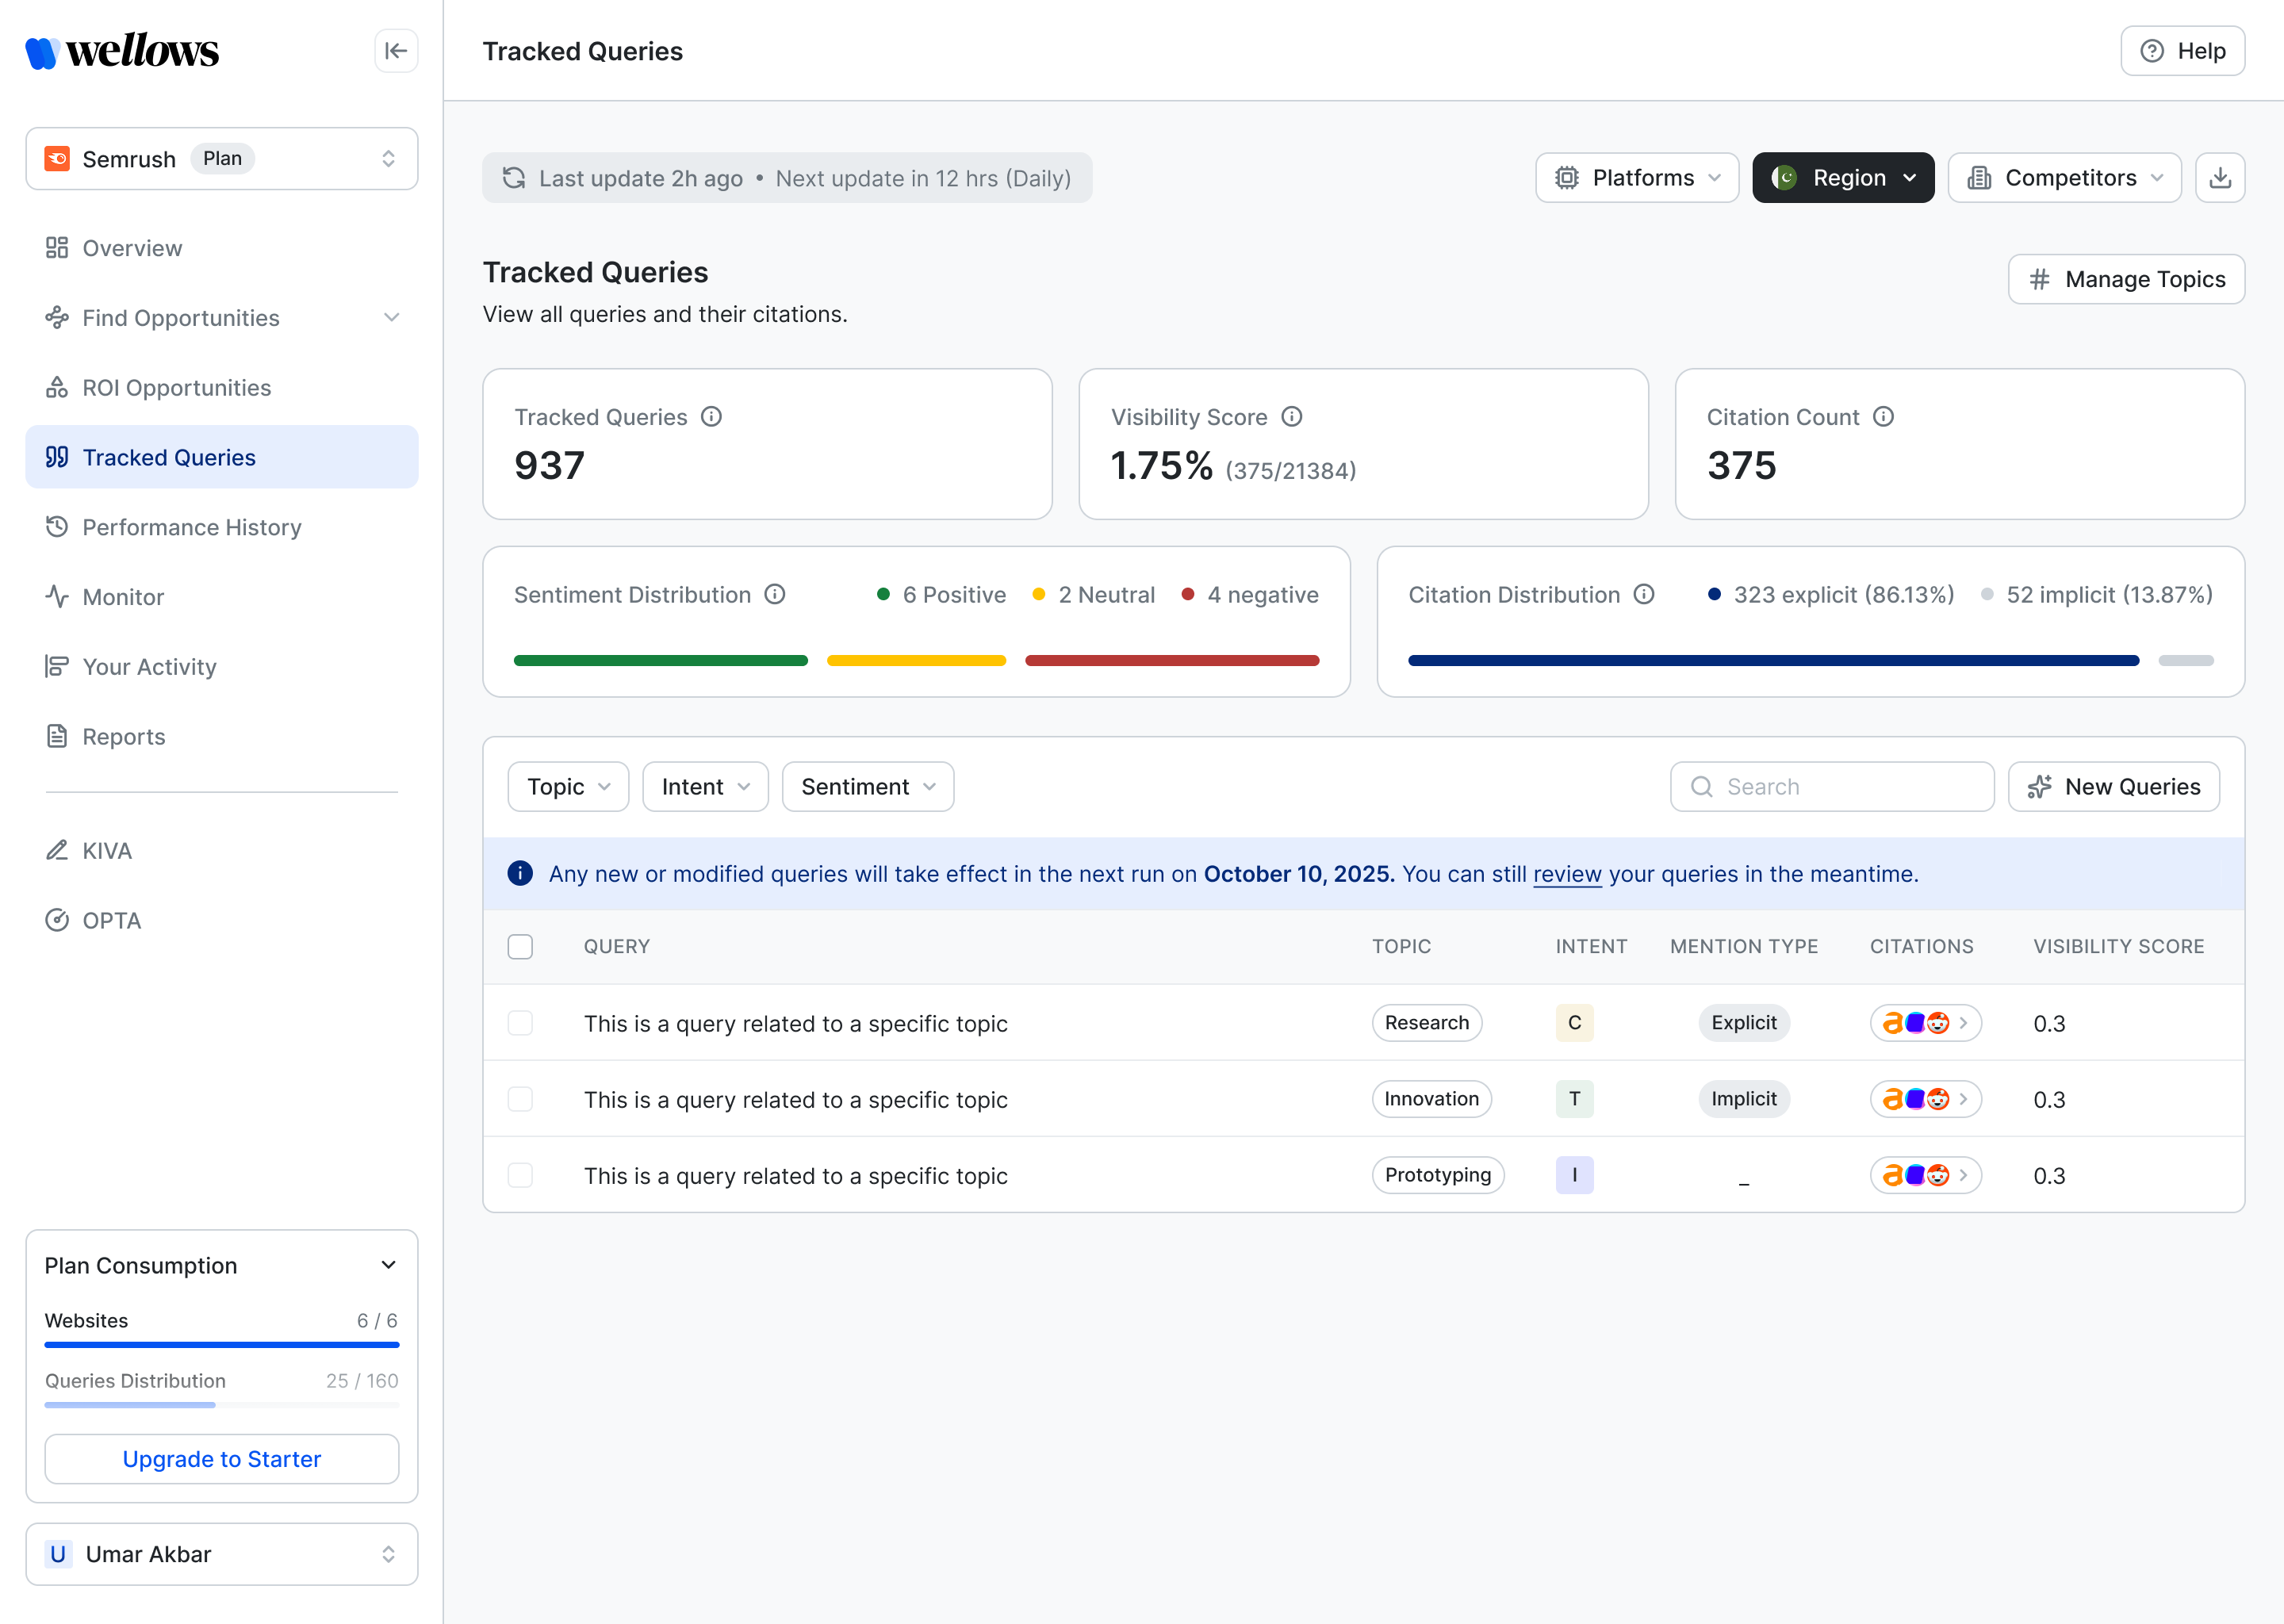Open the Topic filter dropdown
The width and height of the screenshot is (2284, 1624).
tap(568, 787)
